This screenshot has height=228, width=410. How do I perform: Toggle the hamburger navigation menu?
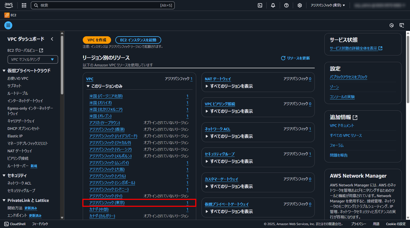point(8,25)
